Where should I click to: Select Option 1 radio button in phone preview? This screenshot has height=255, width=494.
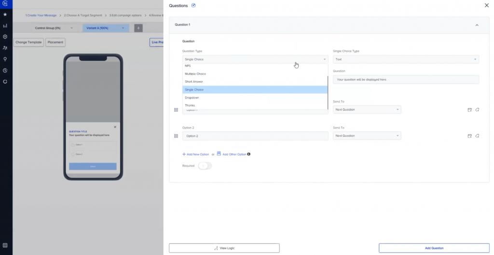73,145
